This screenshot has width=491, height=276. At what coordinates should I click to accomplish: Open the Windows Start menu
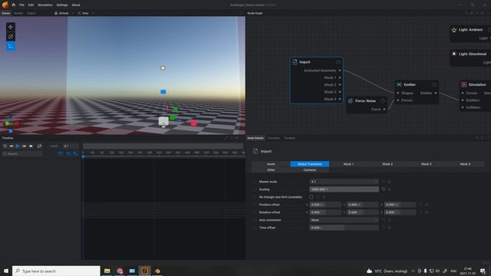click(x=6, y=271)
